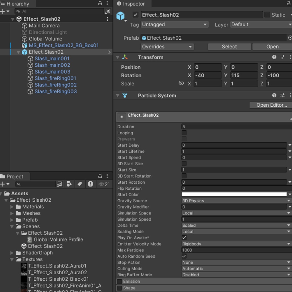292x292 pixels.
Task: Open the Particle System component context menu
Action: [x=291, y=95]
